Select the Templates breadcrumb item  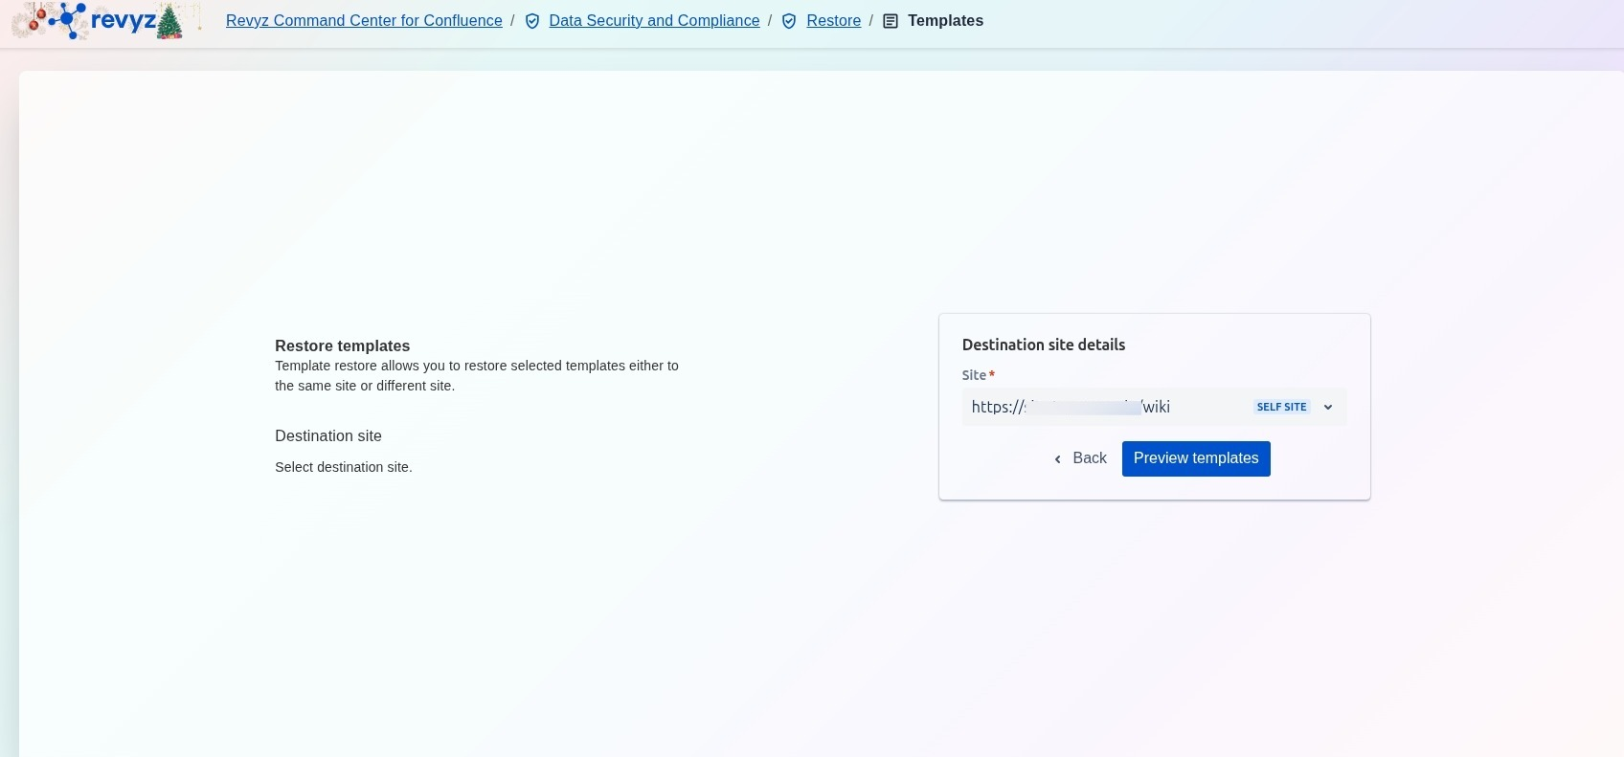pos(945,21)
